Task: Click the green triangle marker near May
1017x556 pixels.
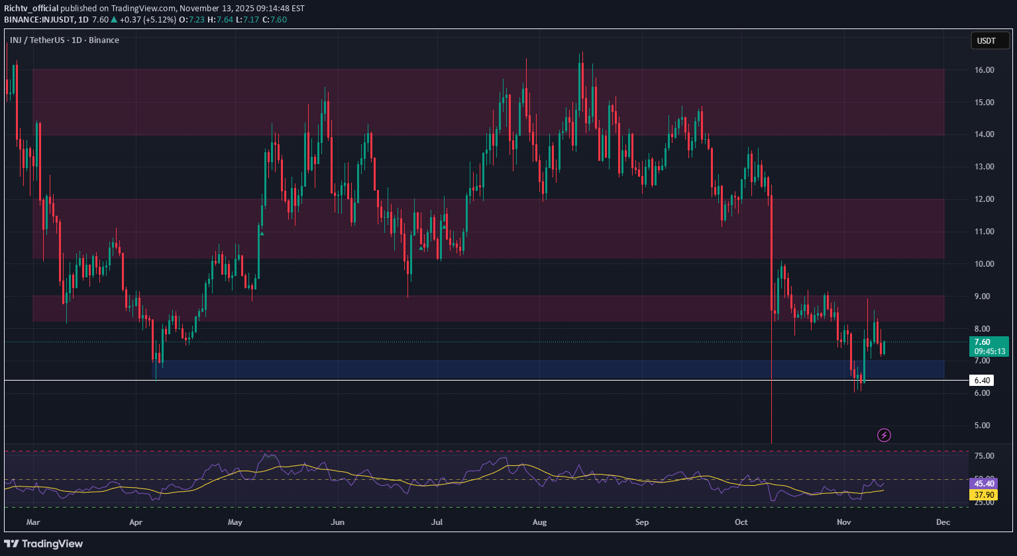Action: click(x=262, y=233)
